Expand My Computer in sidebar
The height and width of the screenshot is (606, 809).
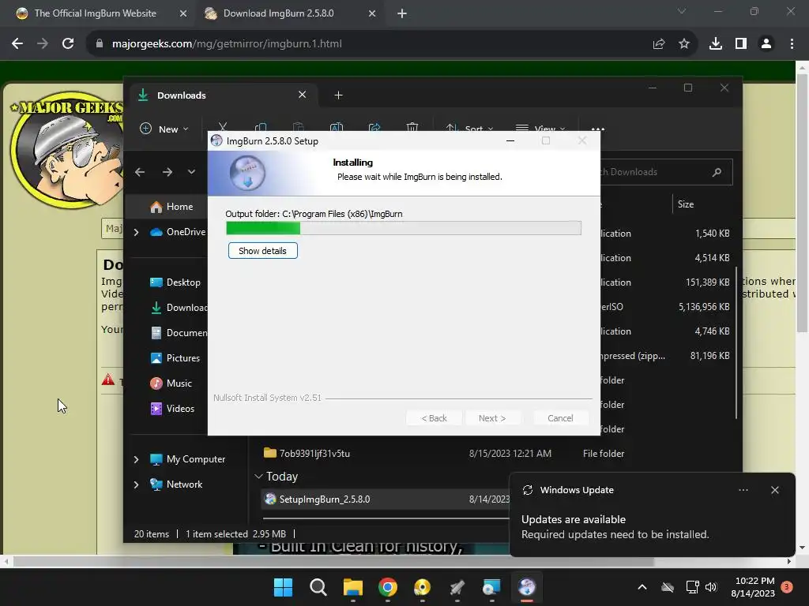point(136,459)
